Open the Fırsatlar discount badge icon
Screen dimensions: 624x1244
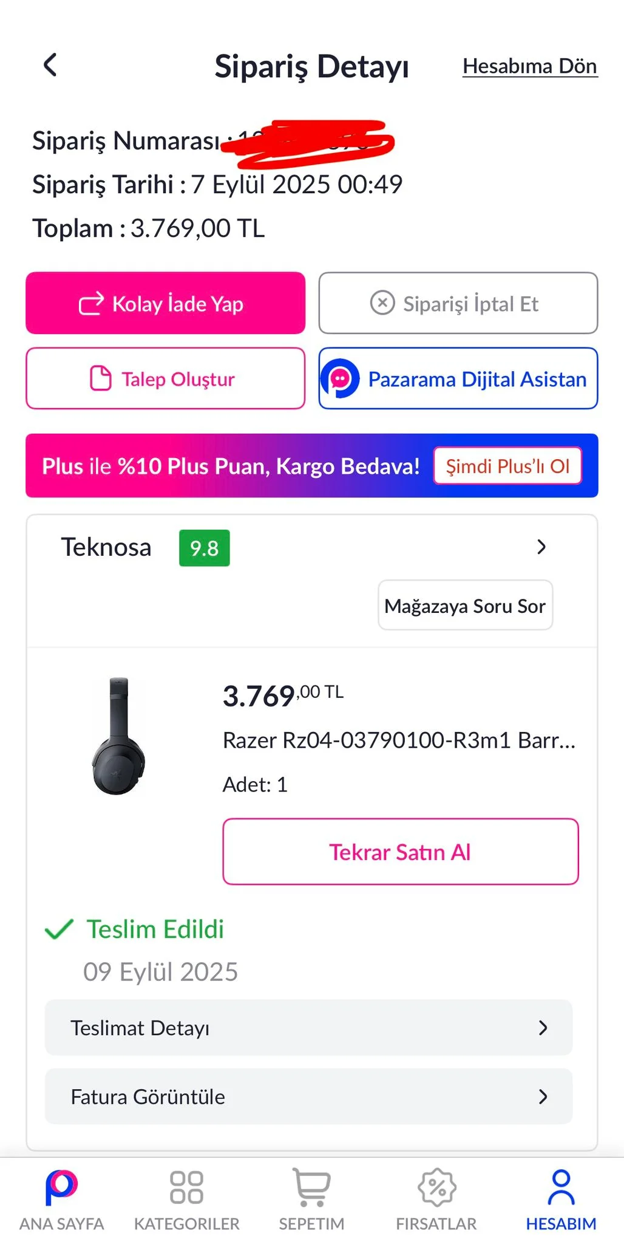pyautogui.click(x=436, y=1188)
